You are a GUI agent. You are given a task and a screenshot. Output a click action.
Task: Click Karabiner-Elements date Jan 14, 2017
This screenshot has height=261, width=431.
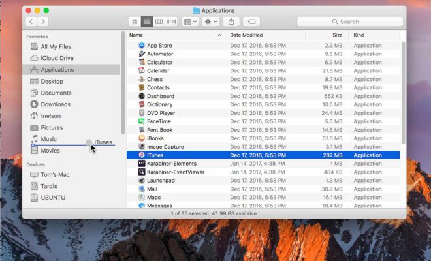257,164
